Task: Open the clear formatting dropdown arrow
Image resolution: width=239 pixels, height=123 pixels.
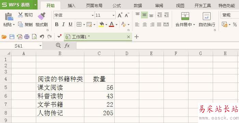Action: (x=128, y=24)
